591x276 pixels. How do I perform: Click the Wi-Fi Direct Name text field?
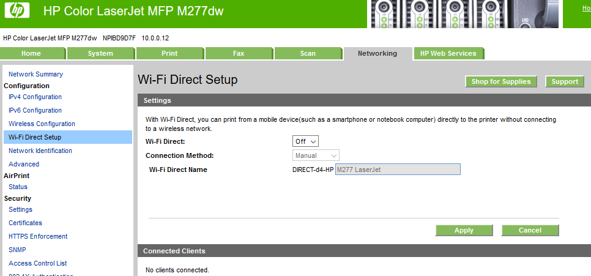pyautogui.click(x=397, y=170)
